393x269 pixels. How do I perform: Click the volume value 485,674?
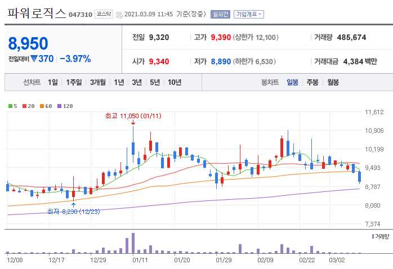pyautogui.click(x=351, y=38)
